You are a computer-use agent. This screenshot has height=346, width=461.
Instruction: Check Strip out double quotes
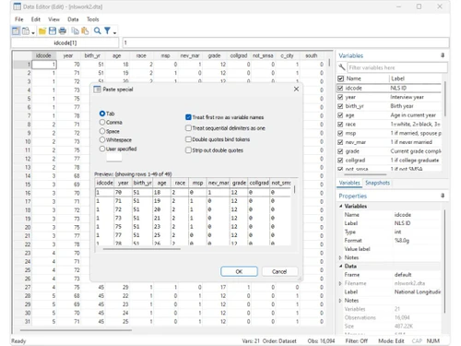tap(188, 150)
